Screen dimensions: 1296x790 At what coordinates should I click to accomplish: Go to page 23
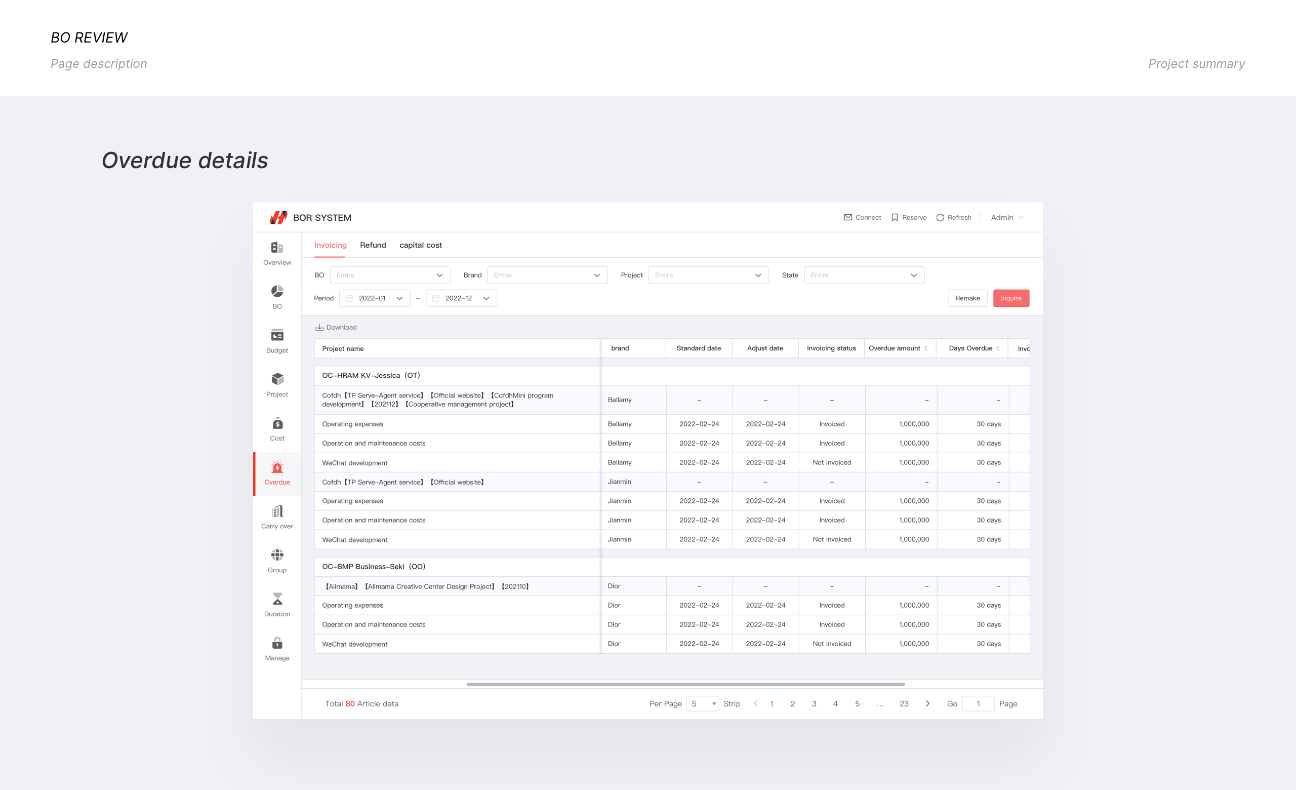point(904,704)
